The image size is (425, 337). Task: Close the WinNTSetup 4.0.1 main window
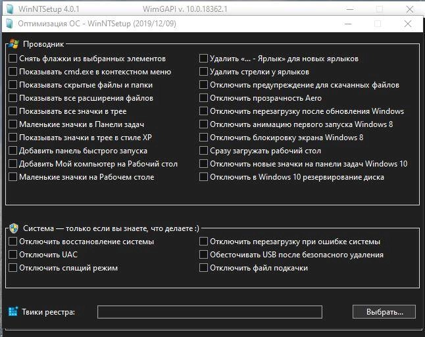[x=410, y=9]
